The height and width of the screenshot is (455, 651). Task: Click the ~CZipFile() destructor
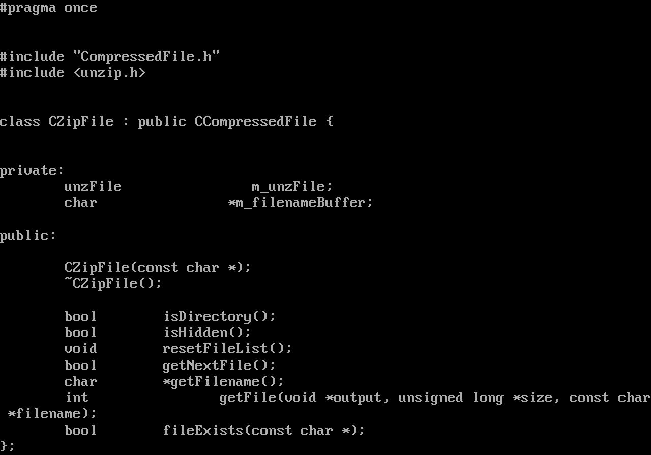(113, 284)
